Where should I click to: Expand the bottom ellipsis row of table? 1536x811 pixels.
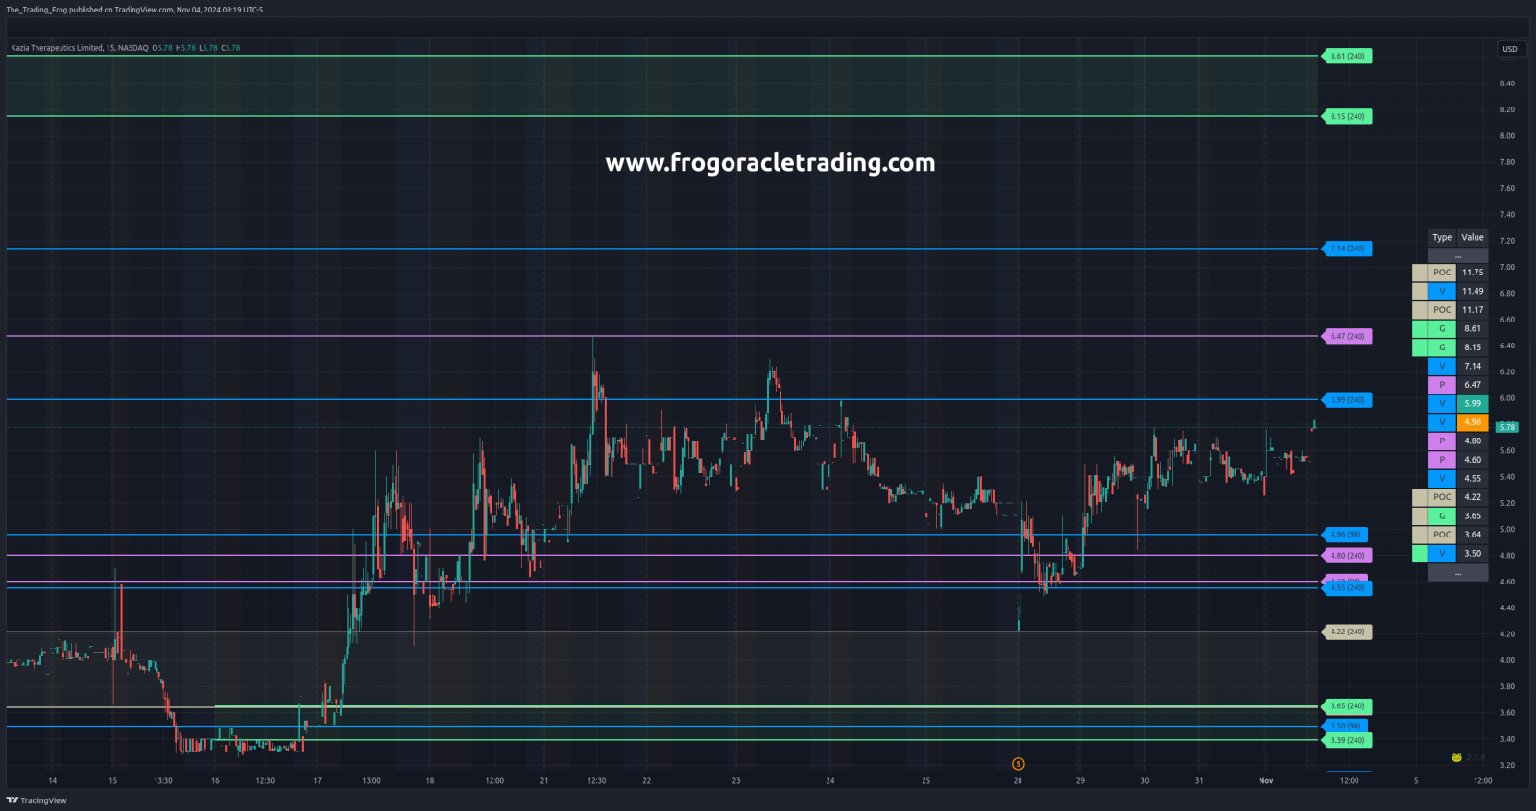(1458, 572)
